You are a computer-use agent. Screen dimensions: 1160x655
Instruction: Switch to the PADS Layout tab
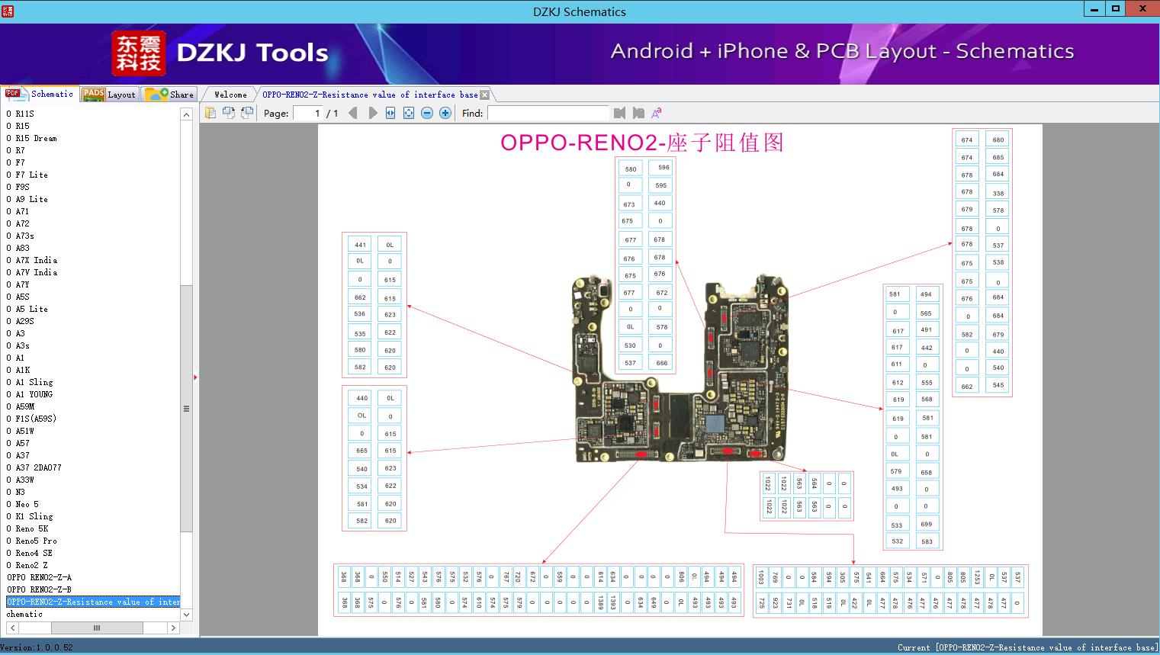click(109, 95)
